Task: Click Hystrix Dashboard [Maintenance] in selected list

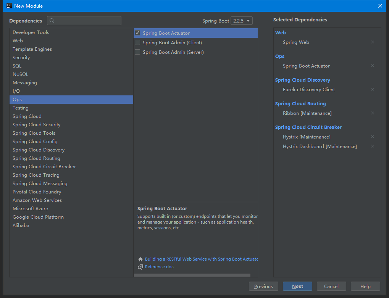Action: [x=320, y=147]
